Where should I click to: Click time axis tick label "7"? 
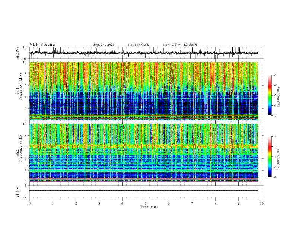point(192,203)
